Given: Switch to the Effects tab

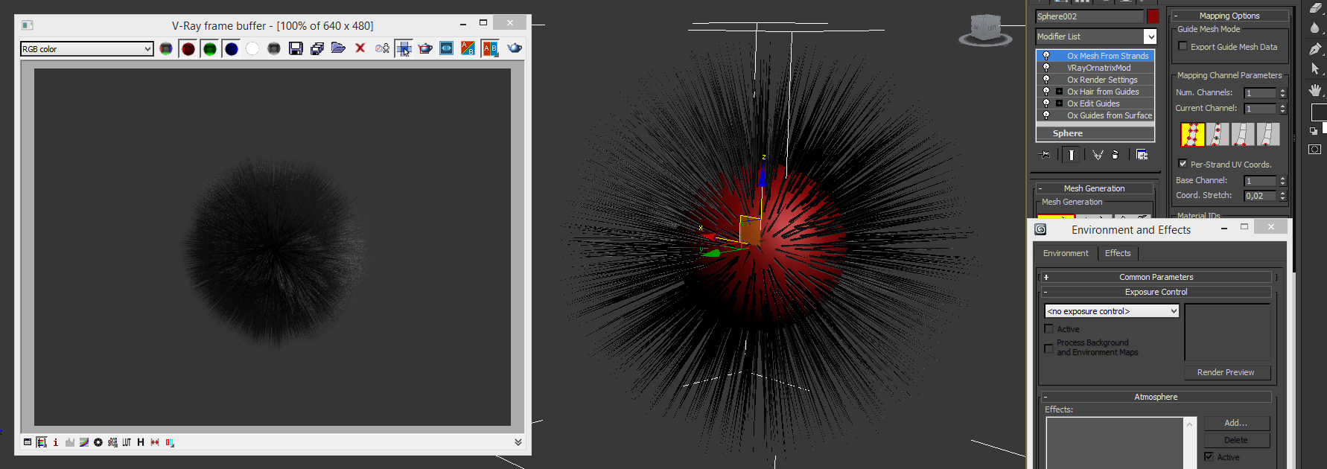Looking at the screenshot, I should coord(1117,253).
